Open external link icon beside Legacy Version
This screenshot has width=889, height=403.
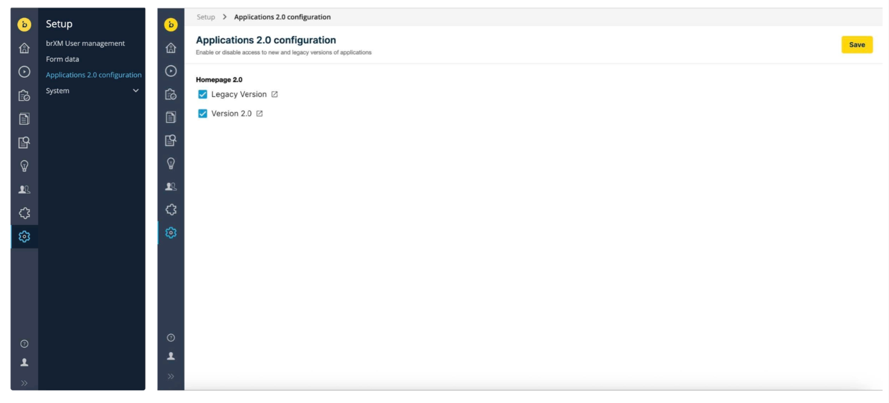point(275,94)
